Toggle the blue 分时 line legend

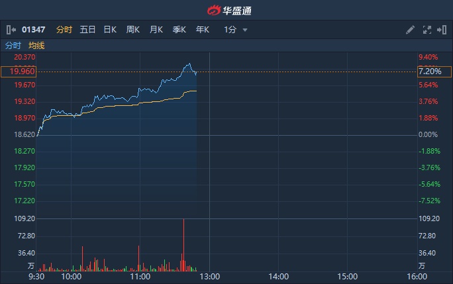13,46
